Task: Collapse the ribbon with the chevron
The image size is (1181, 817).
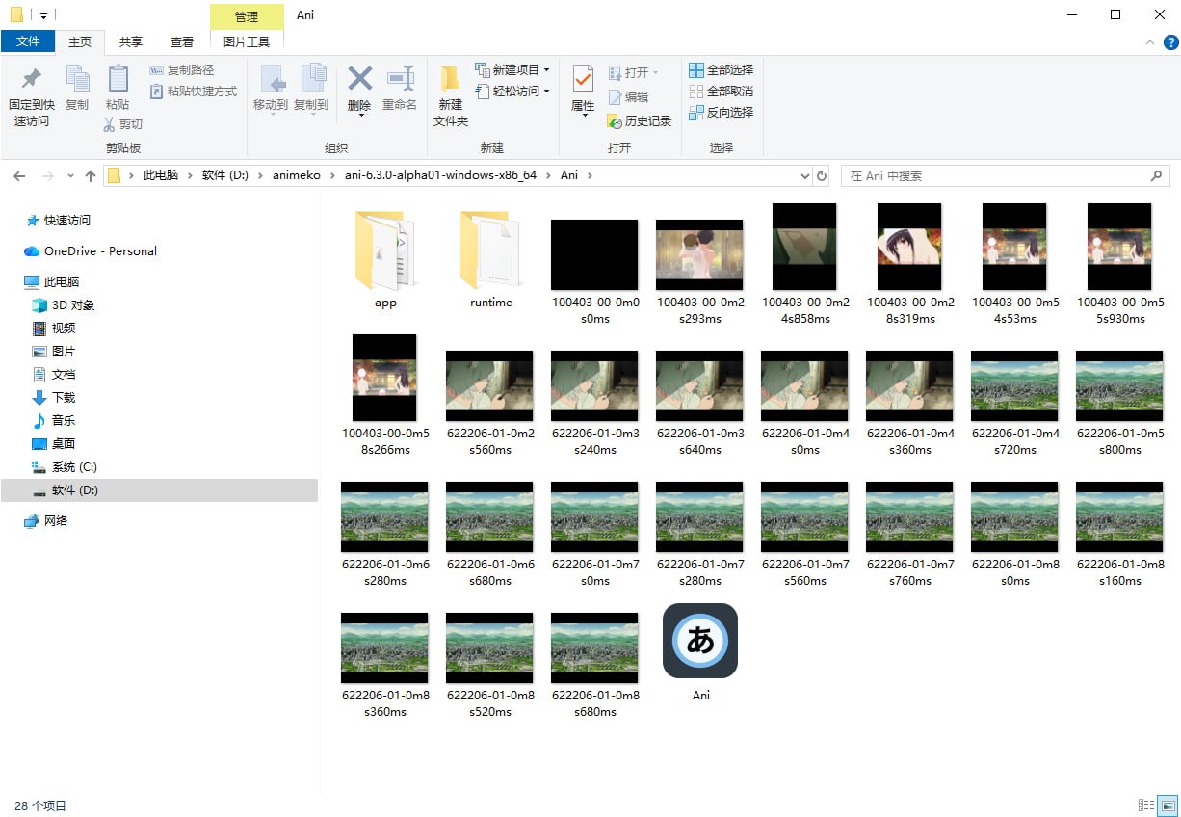Action: (x=1148, y=42)
